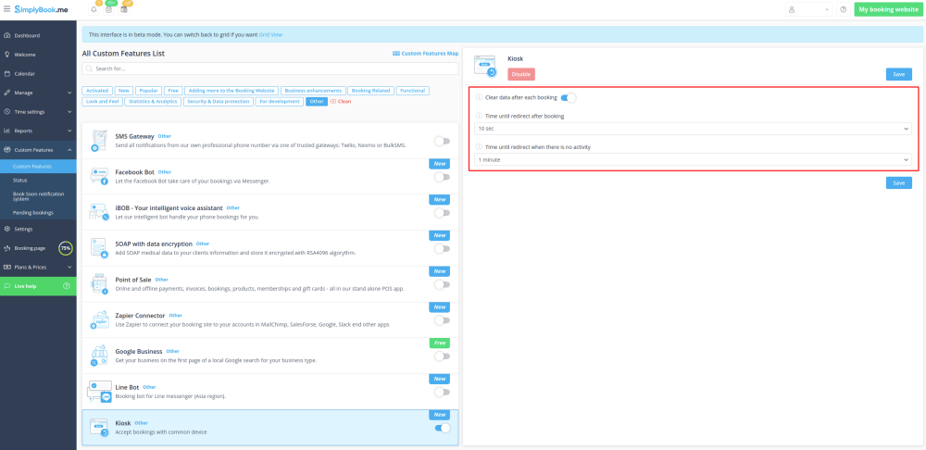Screen dimensions: 926x450
Task: Toggle Clear data after each booking
Action: click(568, 97)
